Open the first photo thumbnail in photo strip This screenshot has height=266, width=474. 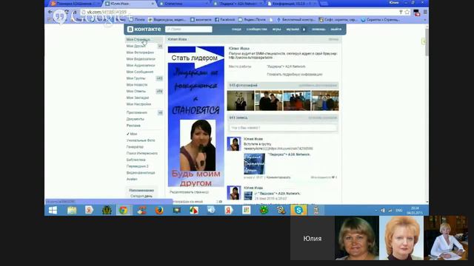coord(241,100)
